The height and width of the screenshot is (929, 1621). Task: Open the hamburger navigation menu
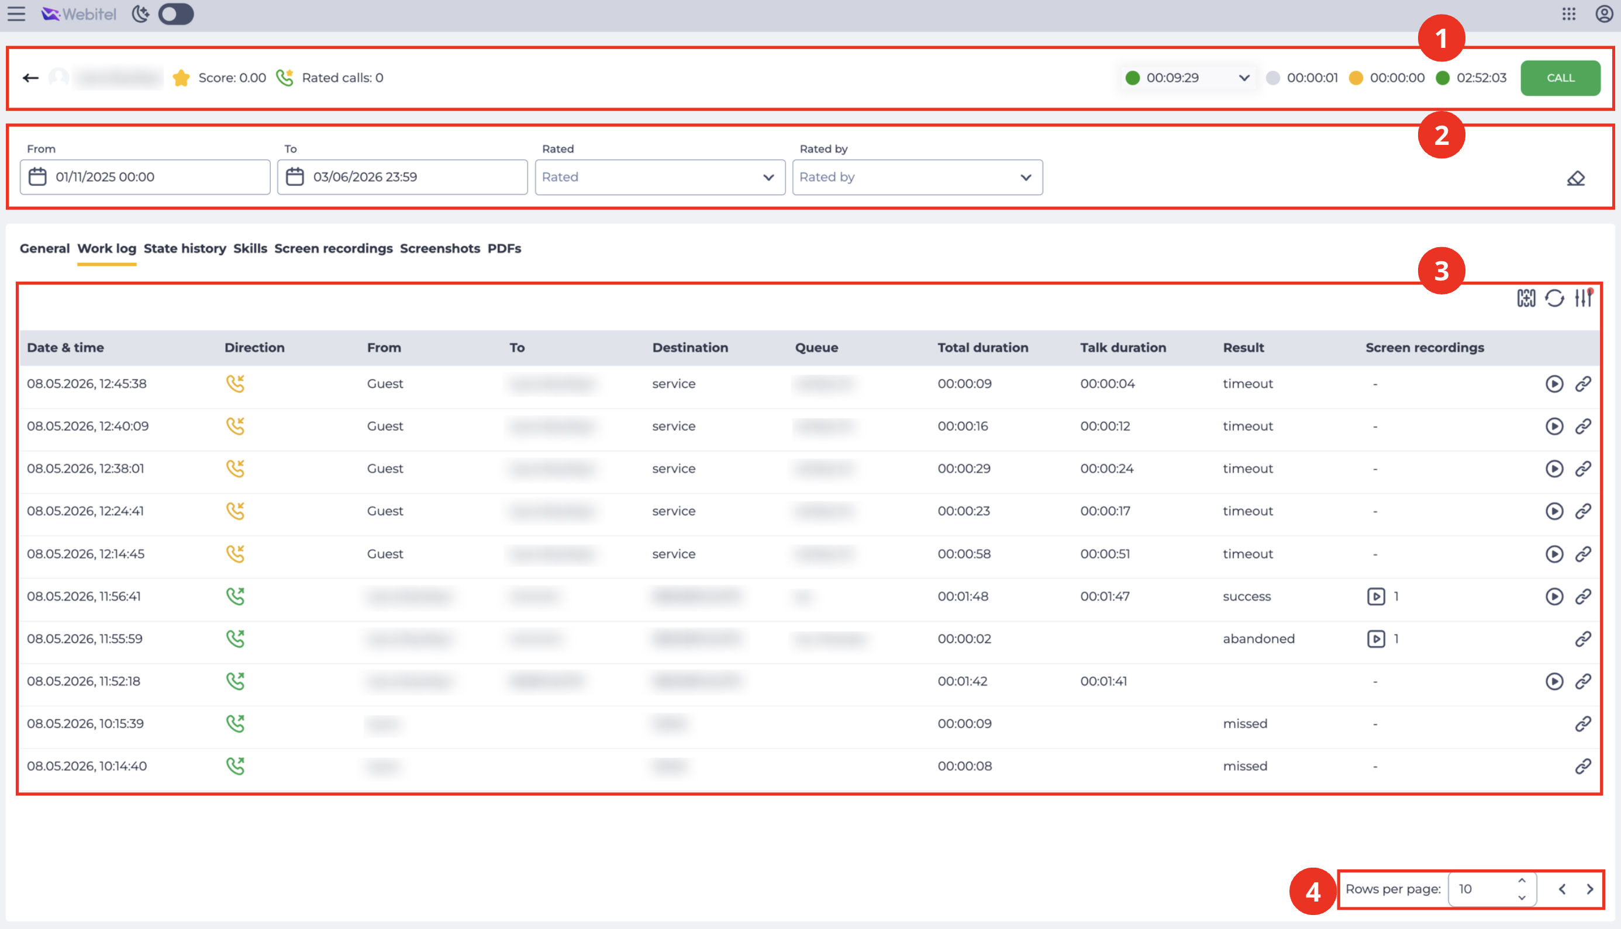(16, 14)
